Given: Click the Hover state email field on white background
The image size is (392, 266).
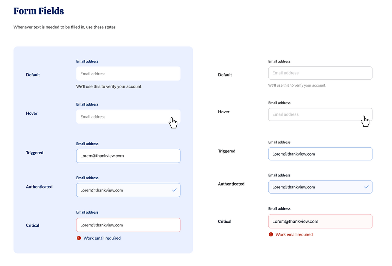Looking at the screenshot, I should tap(320, 114).
